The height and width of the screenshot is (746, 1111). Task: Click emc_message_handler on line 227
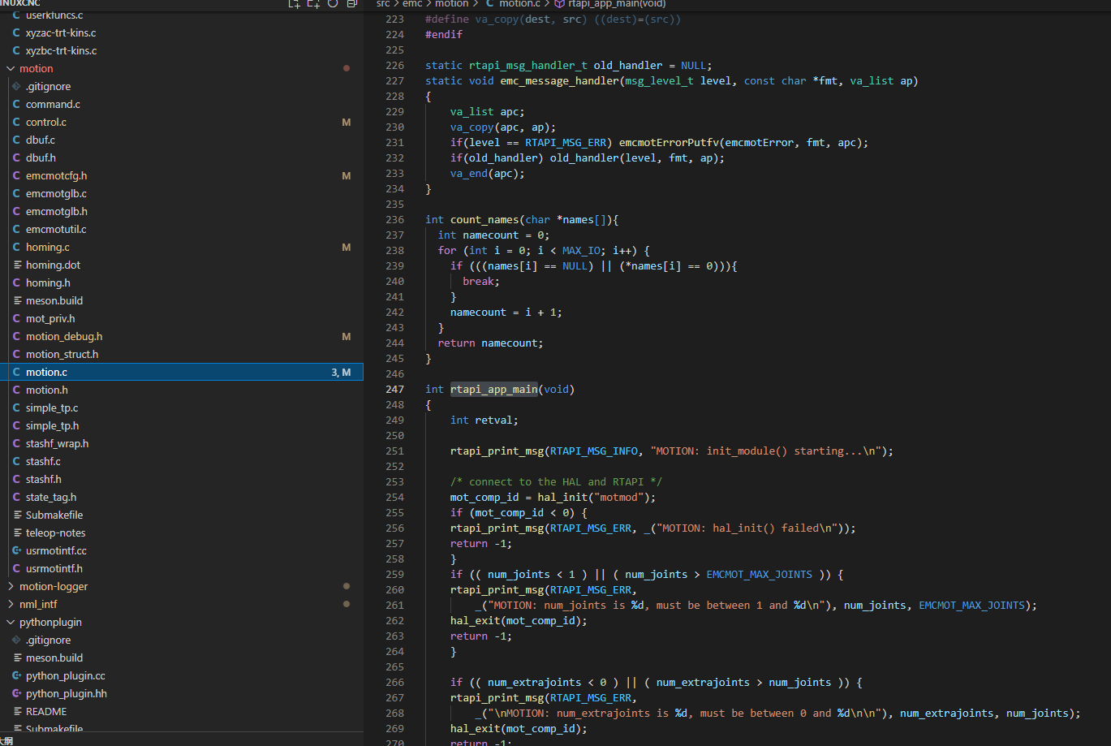pyautogui.click(x=560, y=80)
